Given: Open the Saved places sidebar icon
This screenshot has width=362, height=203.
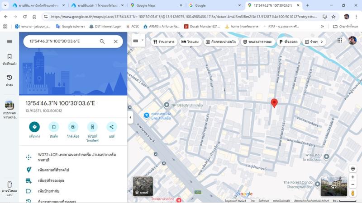Looking at the screenshot, I should (10, 59).
